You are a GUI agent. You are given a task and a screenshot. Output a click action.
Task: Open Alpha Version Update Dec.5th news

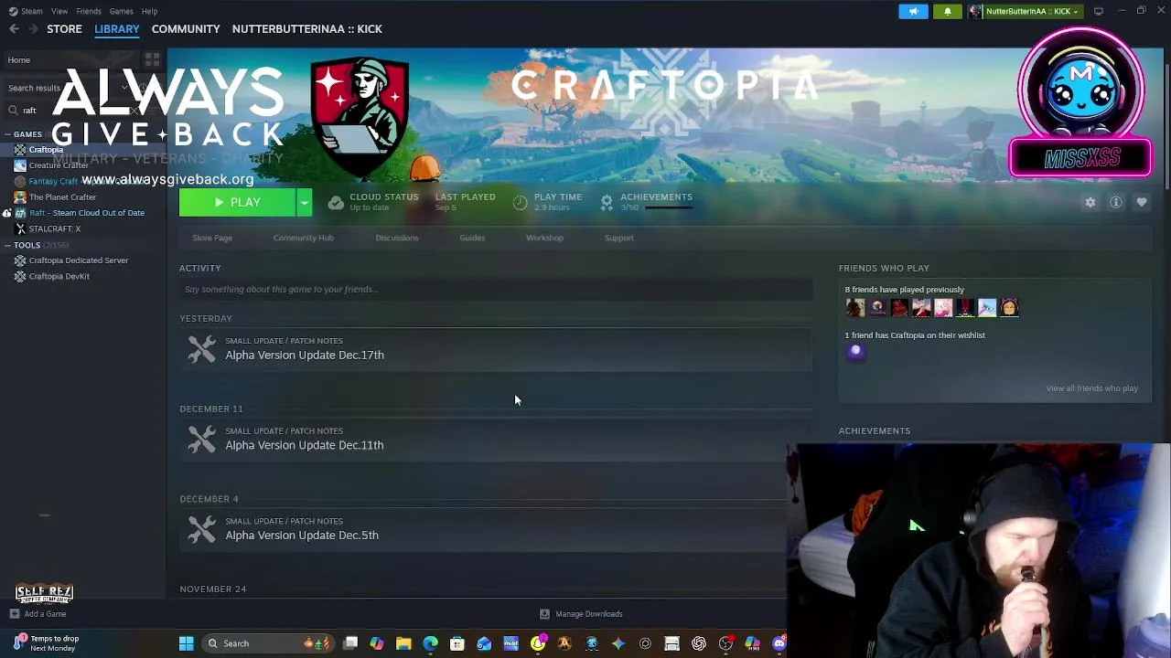coord(483,529)
